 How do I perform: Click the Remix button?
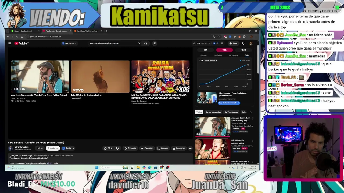pos(66,148)
